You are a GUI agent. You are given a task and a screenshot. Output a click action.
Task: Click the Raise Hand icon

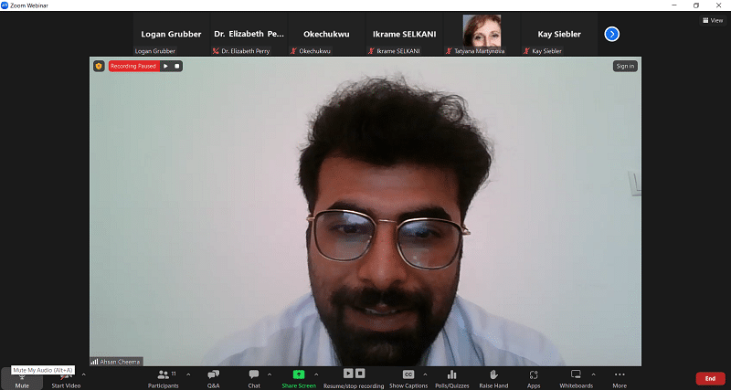(493, 378)
